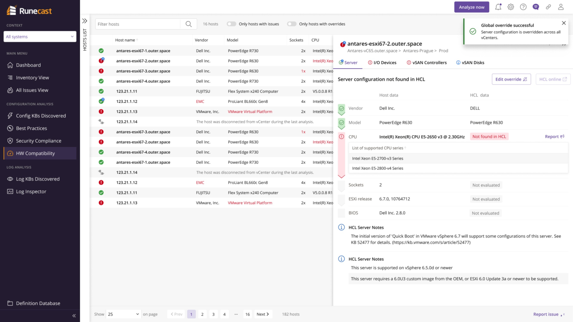This screenshot has height=322, width=573.
Task: Open the user profile icon
Action: [x=561, y=7]
